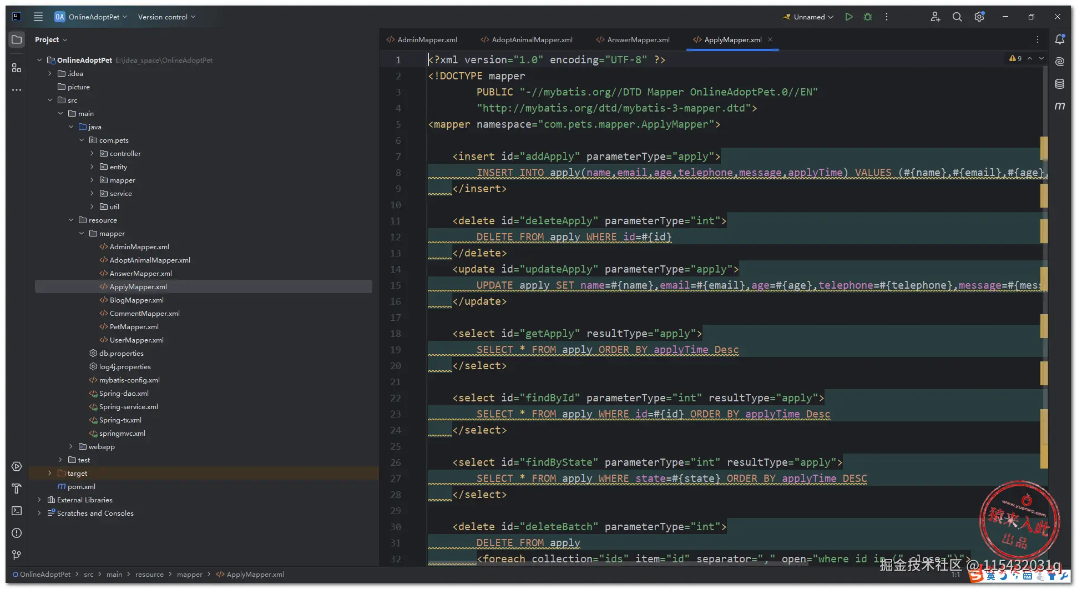Open IDE settings gear icon
The width and height of the screenshot is (1077, 589).
click(x=979, y=17)
